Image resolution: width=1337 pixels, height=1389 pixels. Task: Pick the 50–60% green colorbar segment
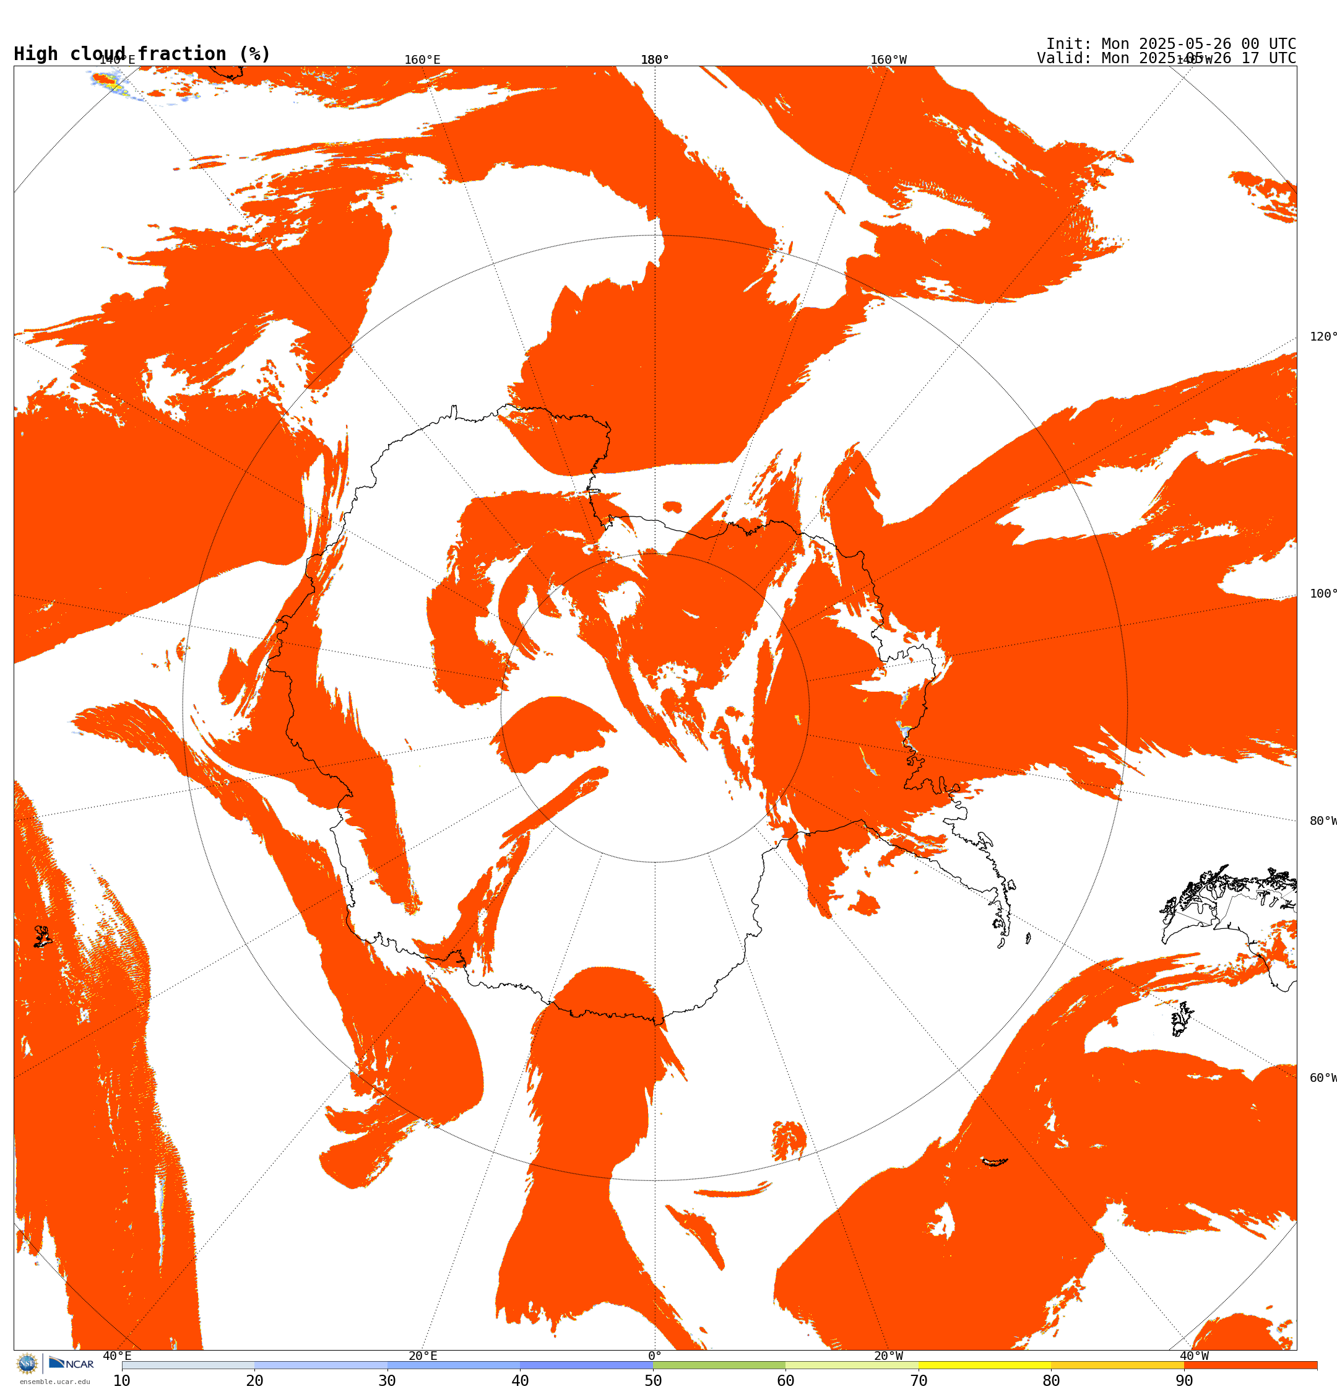pyautogui.click(x=719, y=1365)
